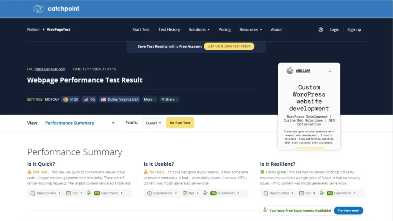Click the hamburger menu icon in site thumbnail

tap(330, 71)
